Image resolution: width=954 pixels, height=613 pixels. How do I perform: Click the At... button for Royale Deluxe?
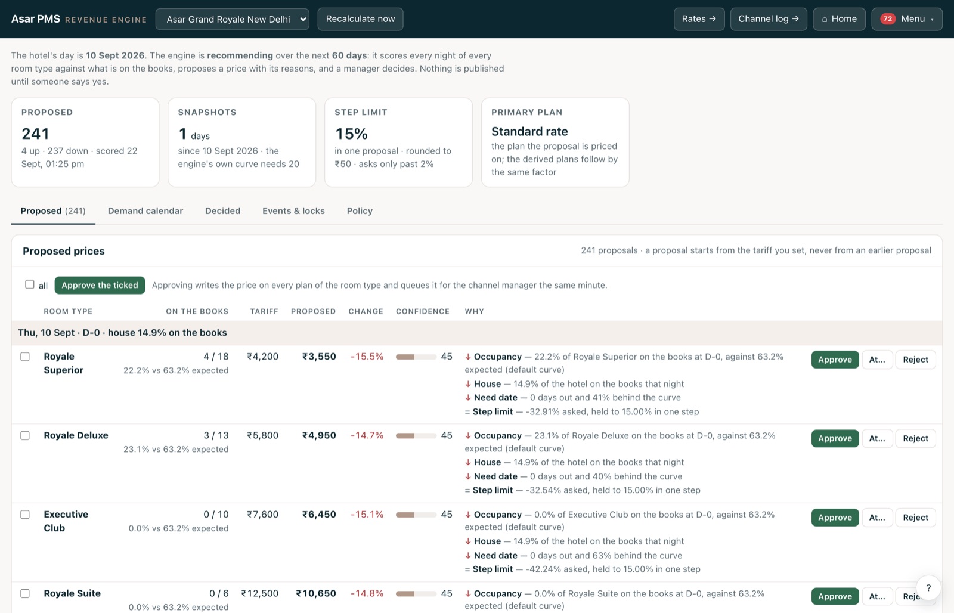pyautogui.click(x=877, y=438)
